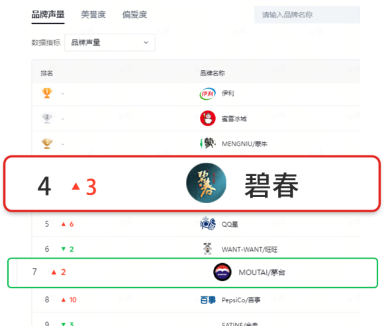Click the WANT-WANT/旺旺 mascot logo

[x=208, y=249]
